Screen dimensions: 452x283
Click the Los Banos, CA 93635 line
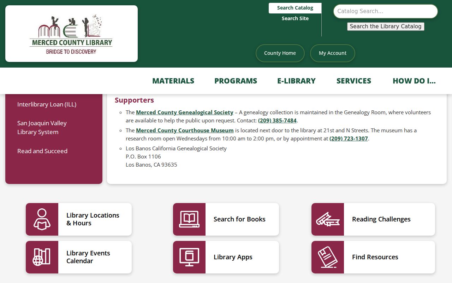151,165
